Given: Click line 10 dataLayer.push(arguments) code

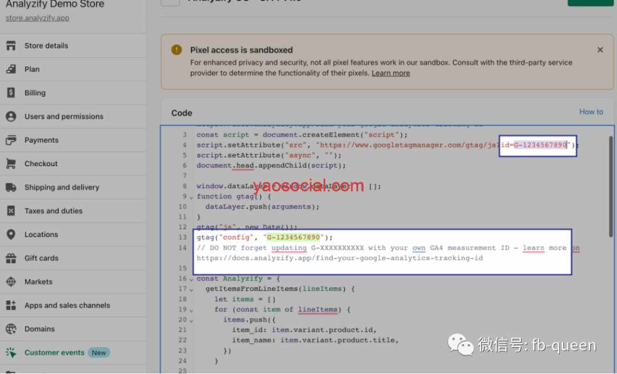Looking at the screenshot, I should click(262, 207).
